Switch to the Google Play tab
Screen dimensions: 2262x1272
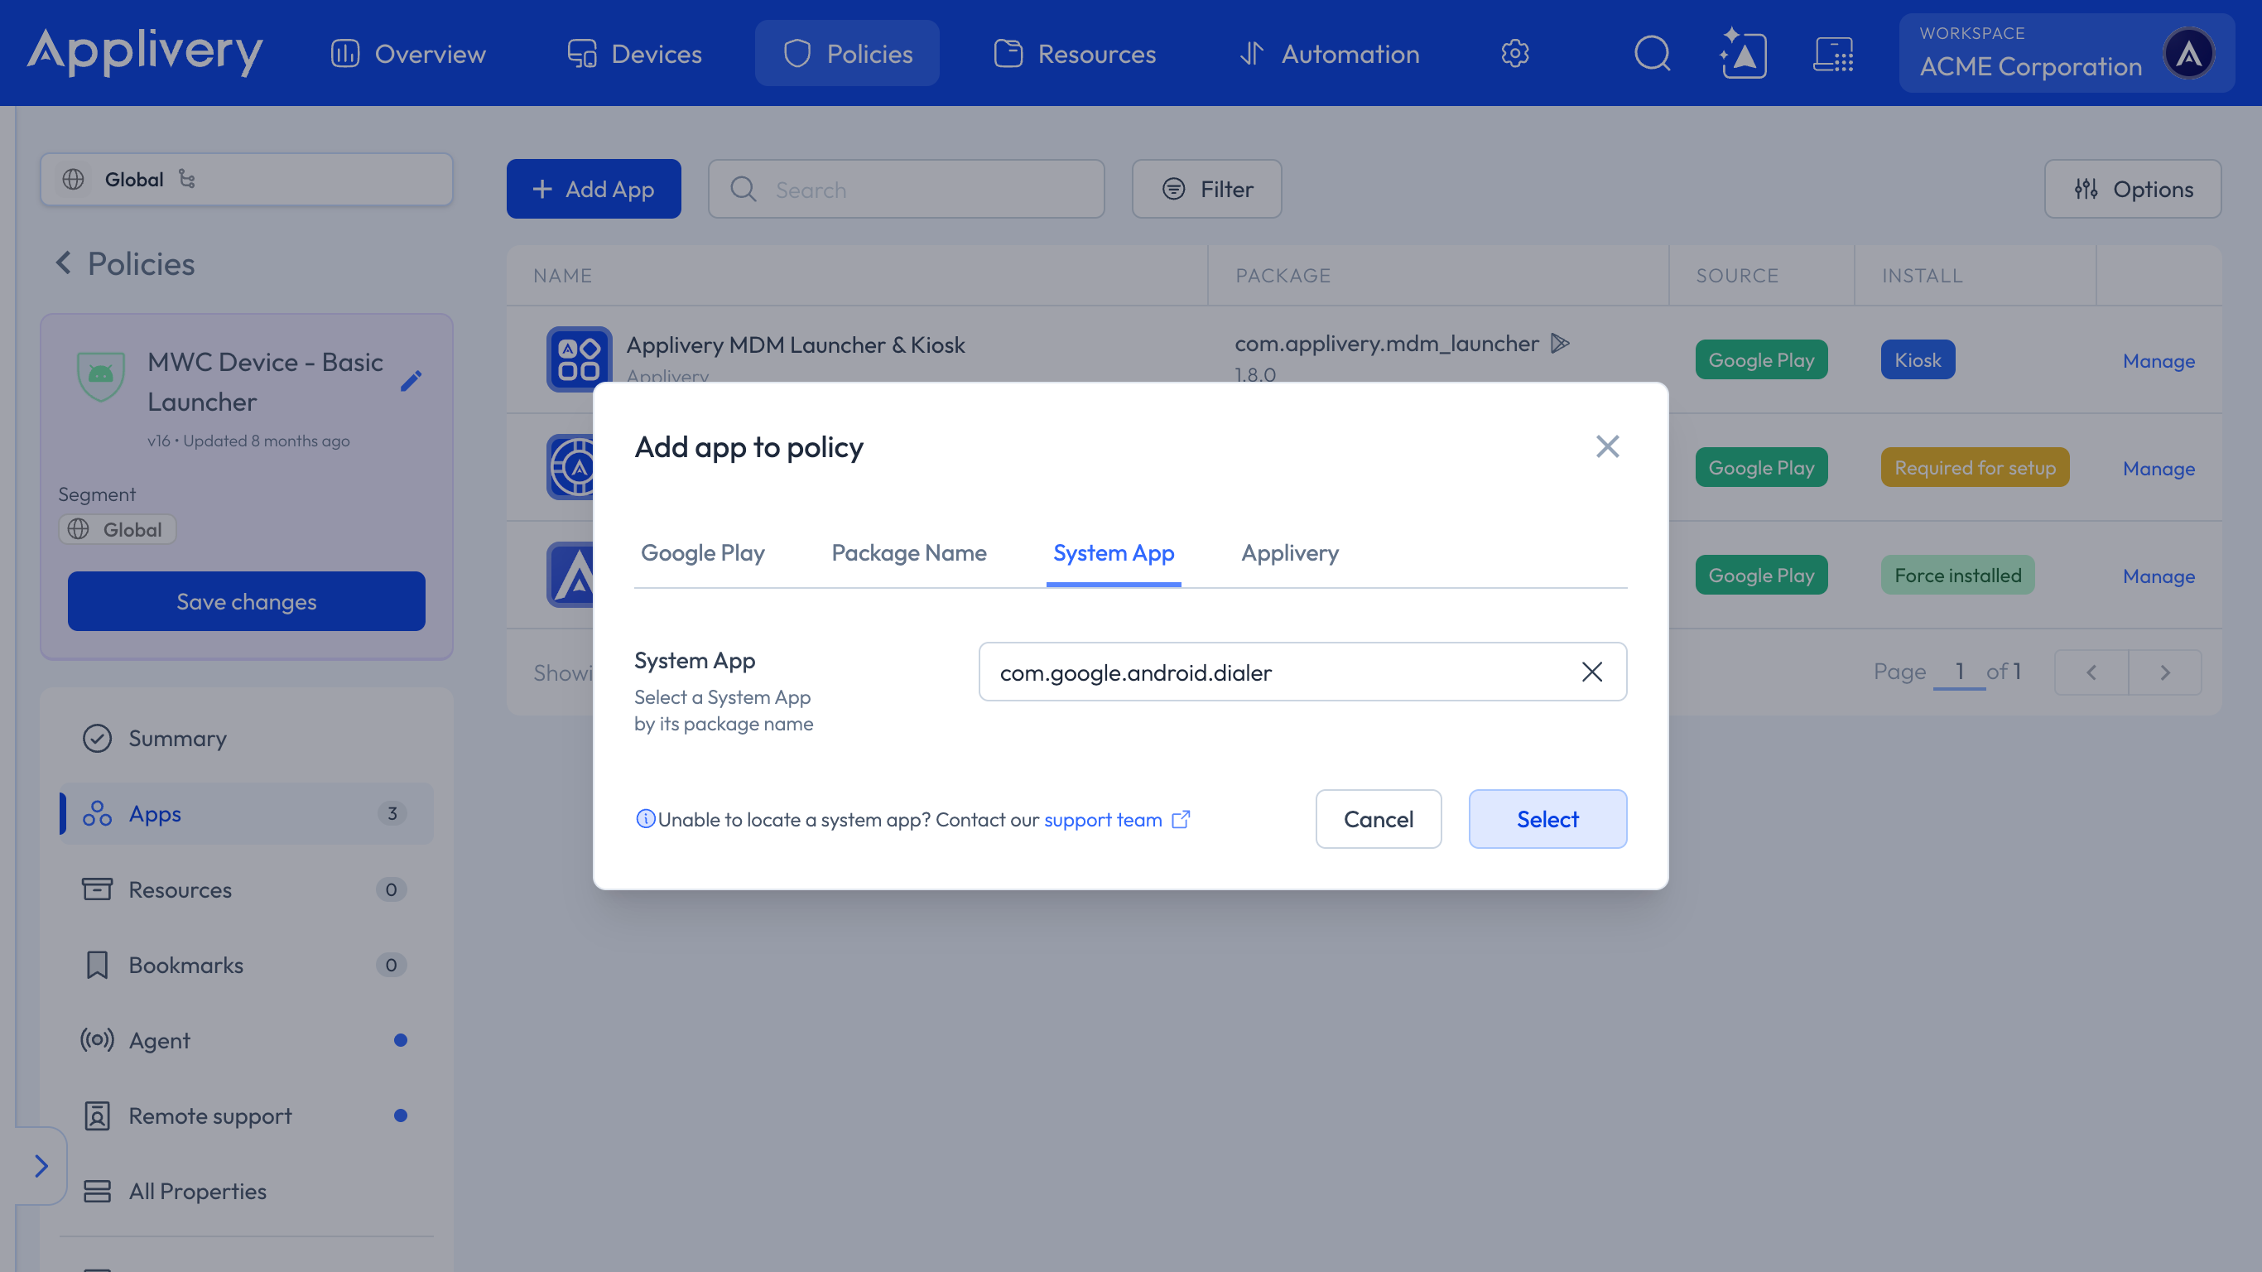(702, 552)
